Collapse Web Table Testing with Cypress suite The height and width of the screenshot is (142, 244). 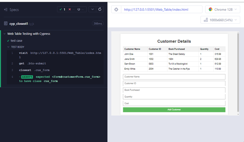pos(4,34)
